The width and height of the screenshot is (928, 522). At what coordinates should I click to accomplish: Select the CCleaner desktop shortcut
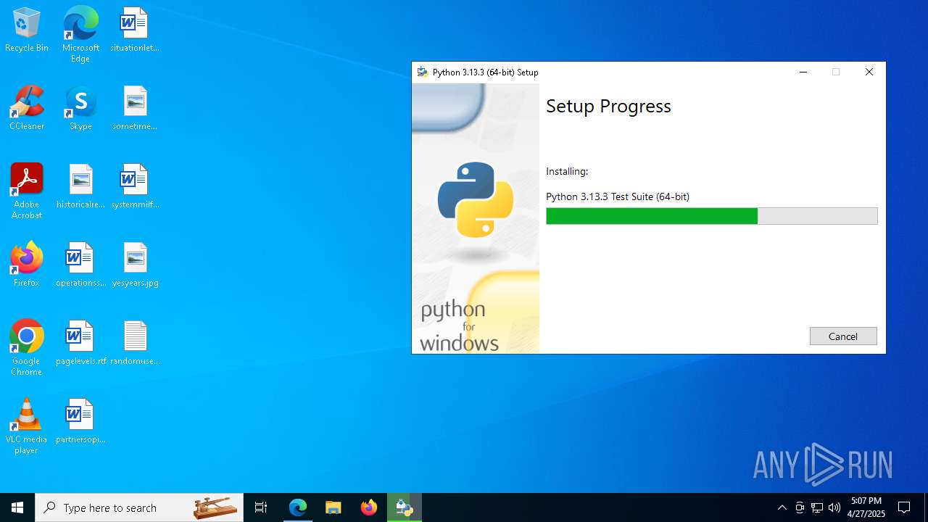click(27, 109)
